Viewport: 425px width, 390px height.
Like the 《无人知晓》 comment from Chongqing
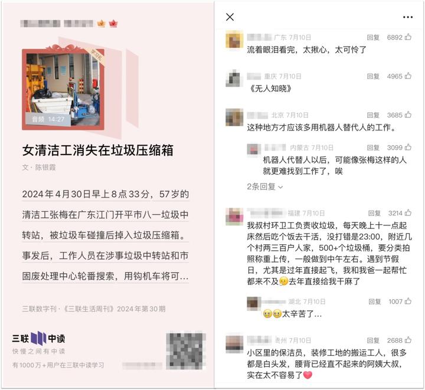pos(408,76)
